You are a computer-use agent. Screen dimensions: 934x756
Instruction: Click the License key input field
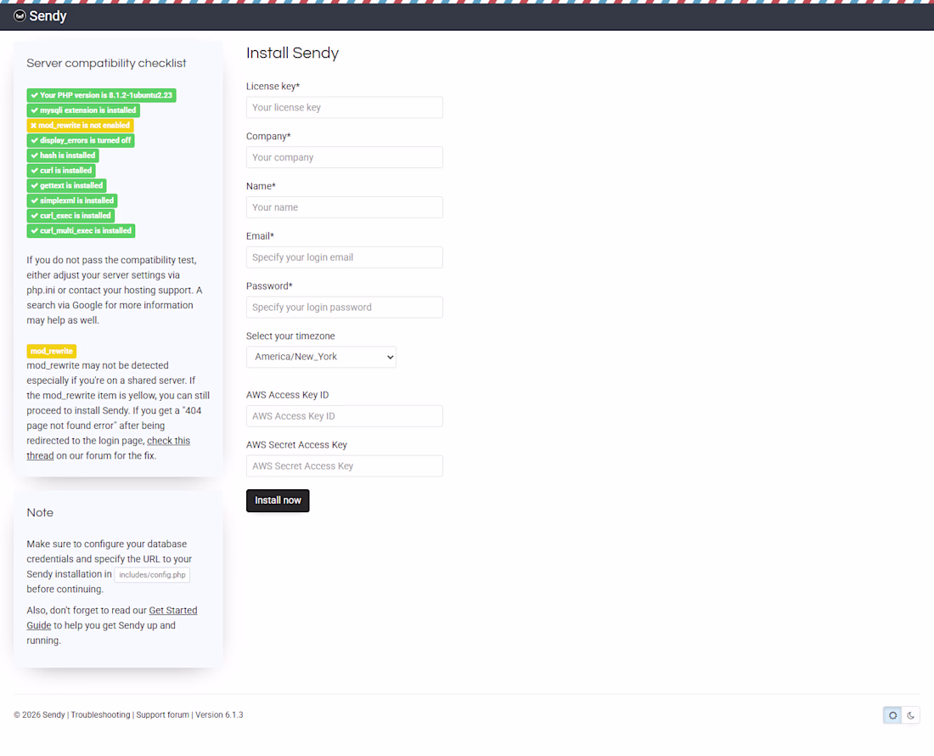[344, 108]
